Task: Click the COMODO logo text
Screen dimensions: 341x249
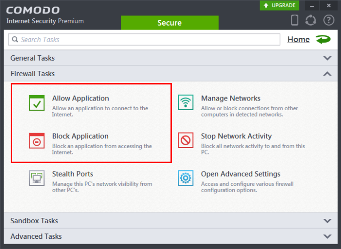Action: 33,10
